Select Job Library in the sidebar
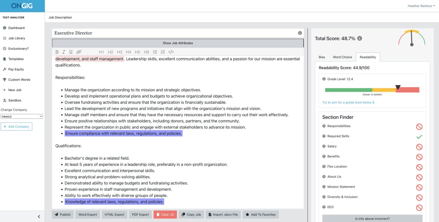Viewport: 439px width, 222px height. pyautogui.click(x=17, y=38)
